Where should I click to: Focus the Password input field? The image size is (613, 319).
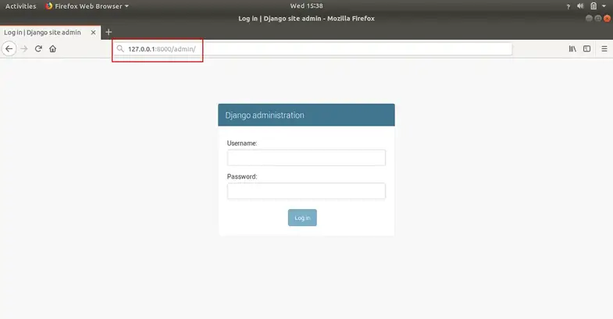(x=306, y=191)
